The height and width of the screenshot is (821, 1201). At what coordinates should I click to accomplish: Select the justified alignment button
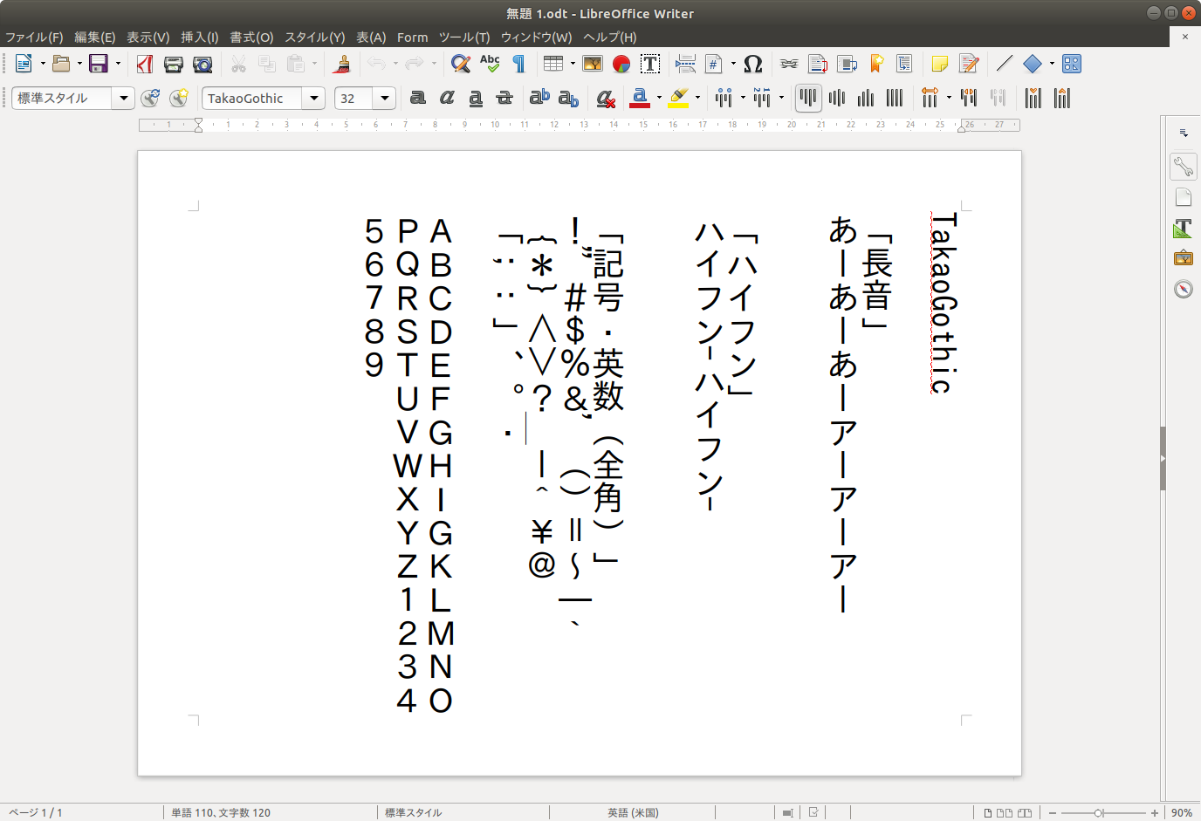[895, 98]
